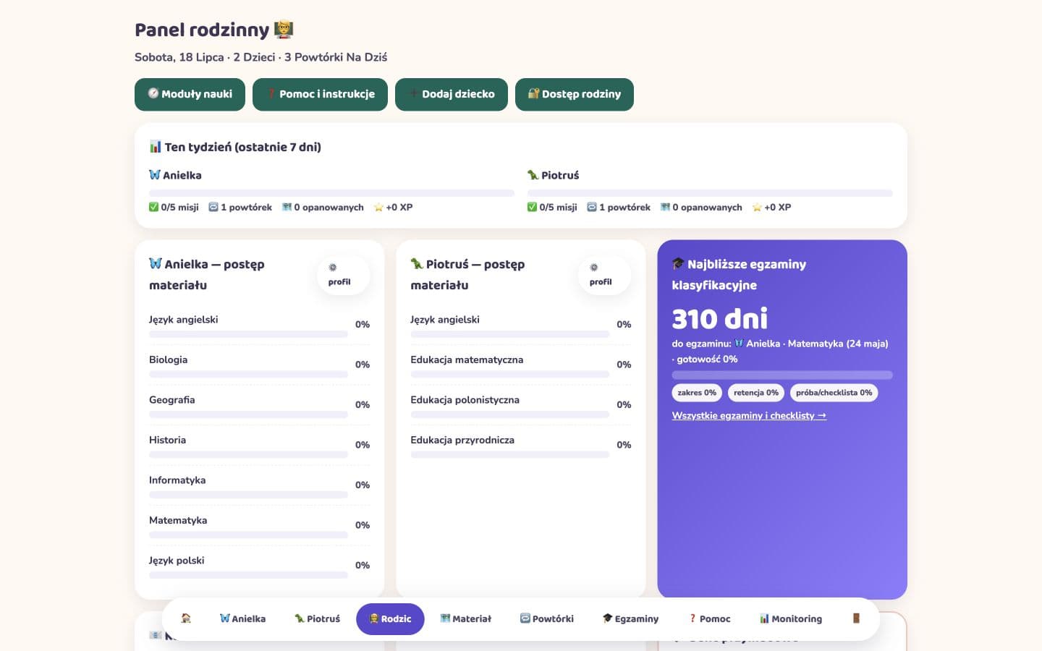This screenshot has width=1042, height=651.
Task: Open the Pomoc tab in bottom navigation
Action: coord(710,618)
